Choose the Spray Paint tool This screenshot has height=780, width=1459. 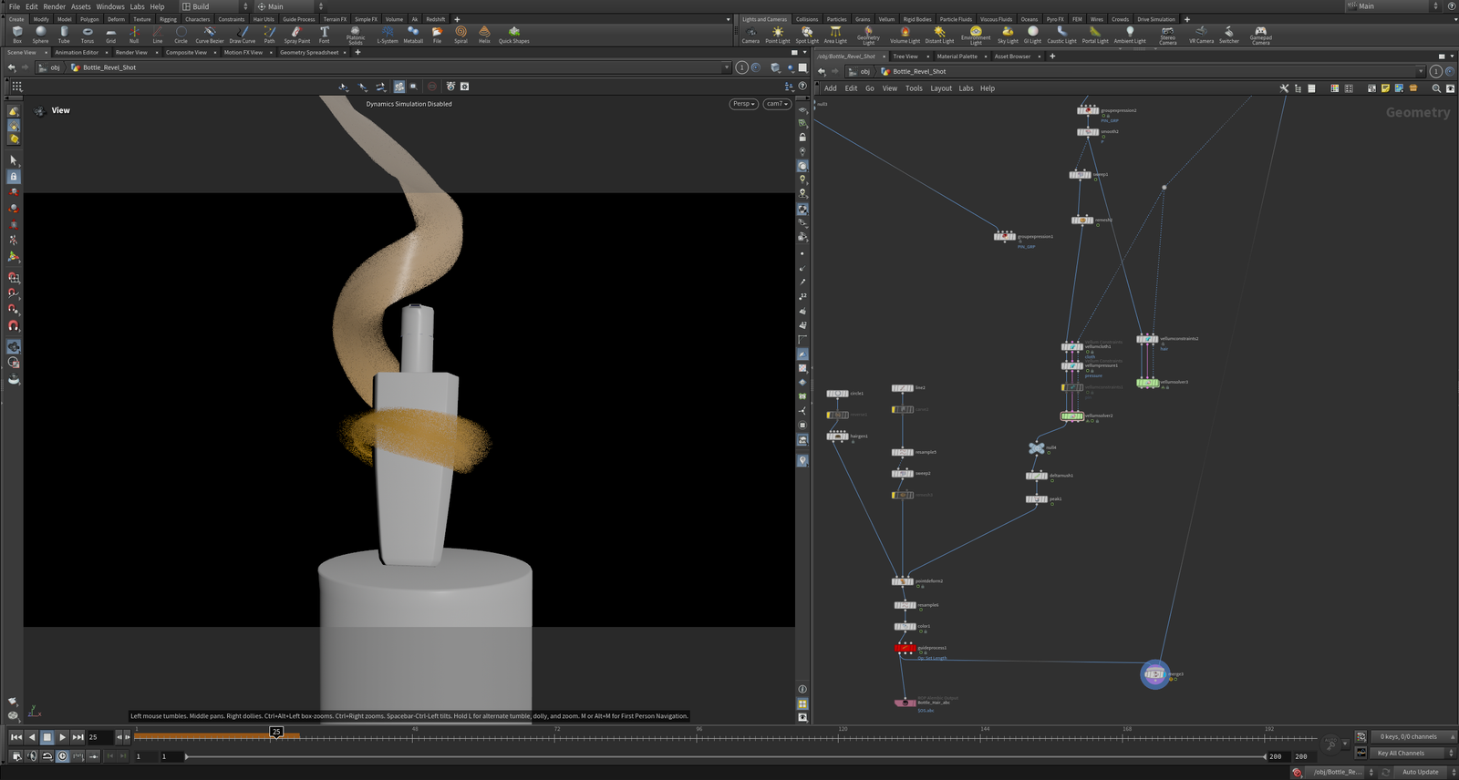click(x=296, y=35)
